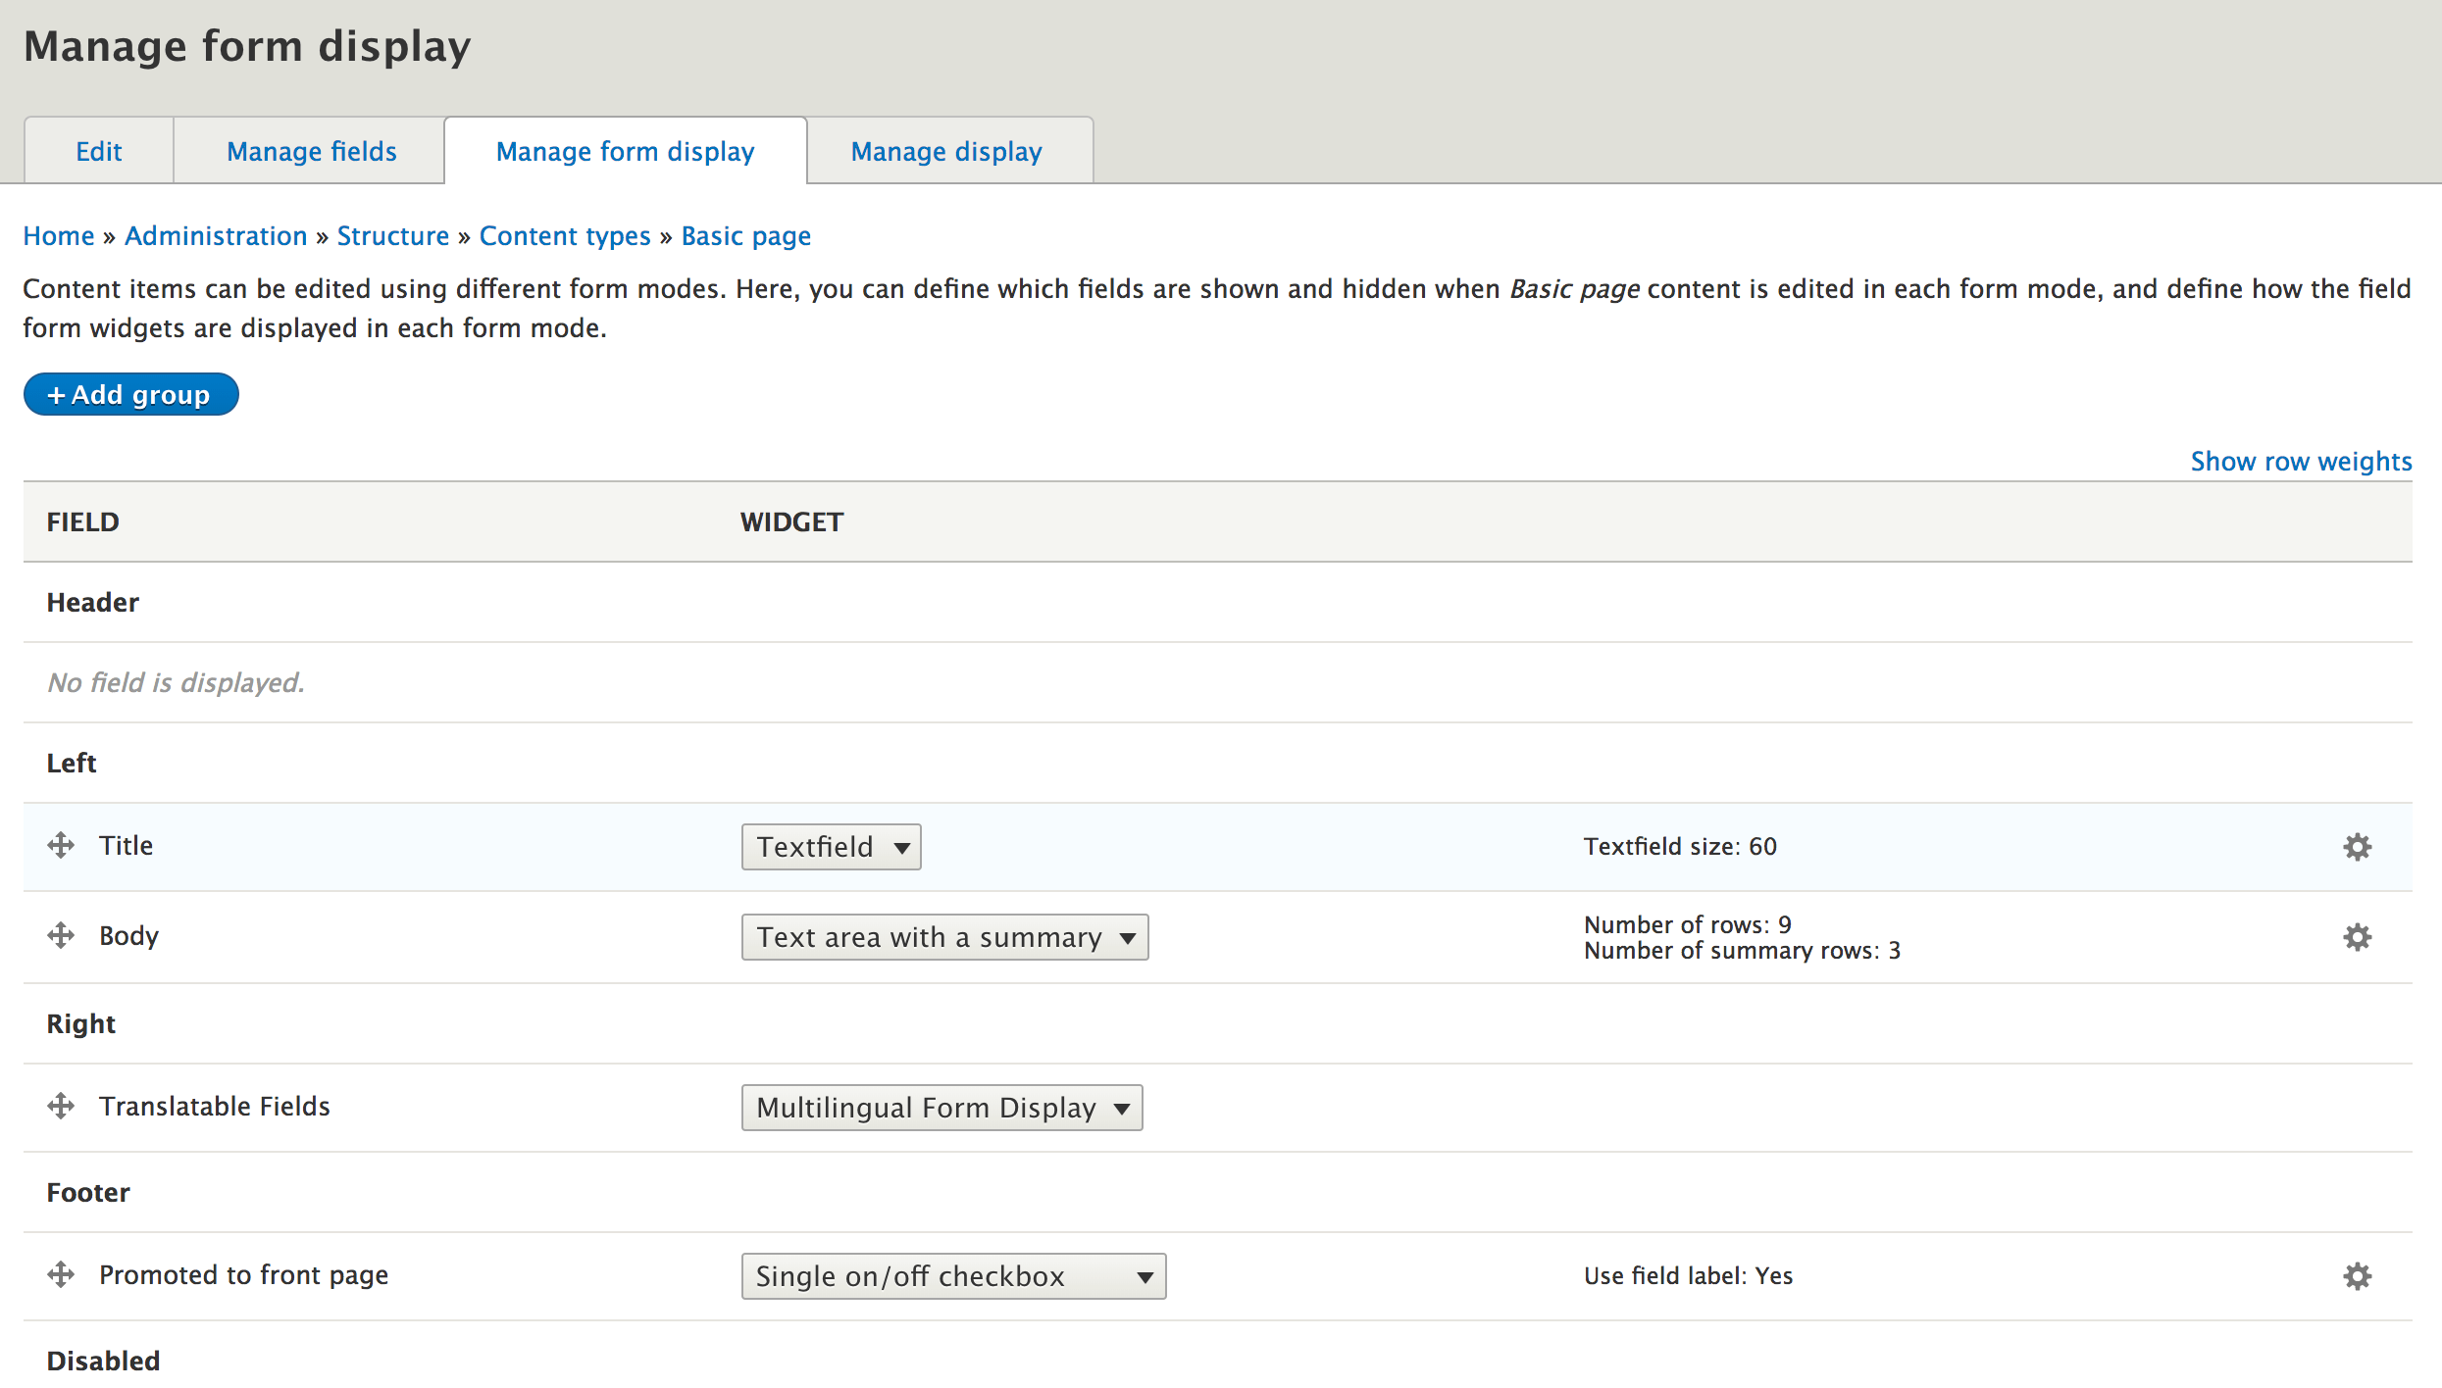Expand the Multilingual Form Display dropdown
Screen dimensions: 2442x1388
[x=941, y=1108]
